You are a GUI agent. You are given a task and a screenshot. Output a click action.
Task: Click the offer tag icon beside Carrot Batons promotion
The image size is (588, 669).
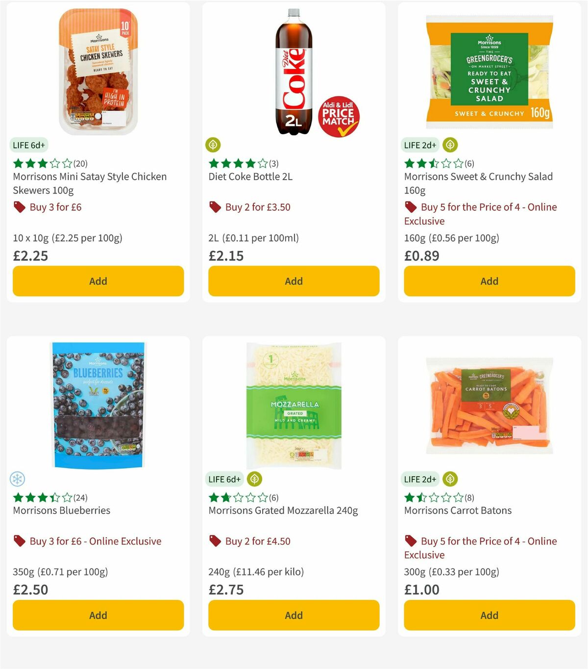click(x=411, y=541)
